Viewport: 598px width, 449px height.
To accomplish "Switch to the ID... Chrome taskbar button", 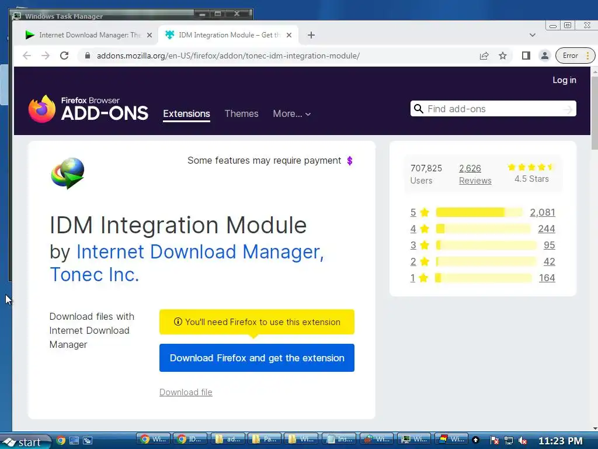I will pyautogui.click(x=190, y=440).
